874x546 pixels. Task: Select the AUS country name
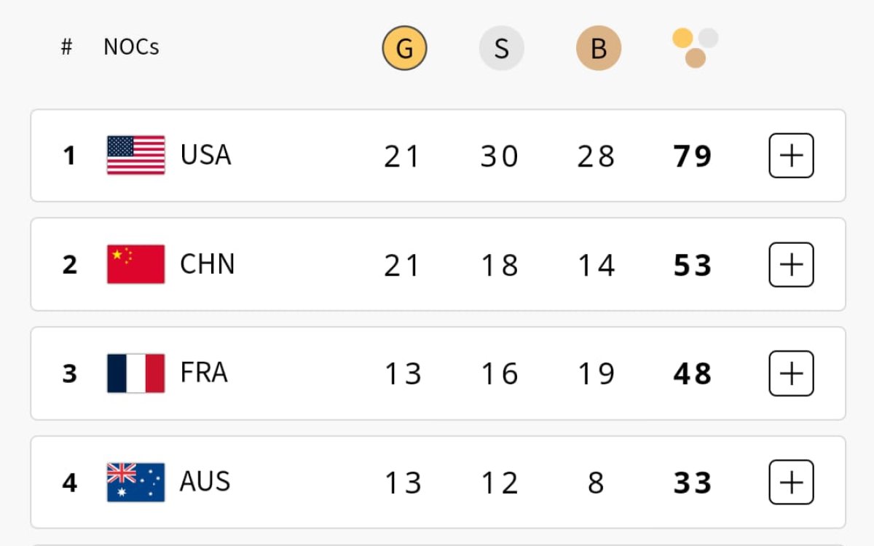click(205, 482)
